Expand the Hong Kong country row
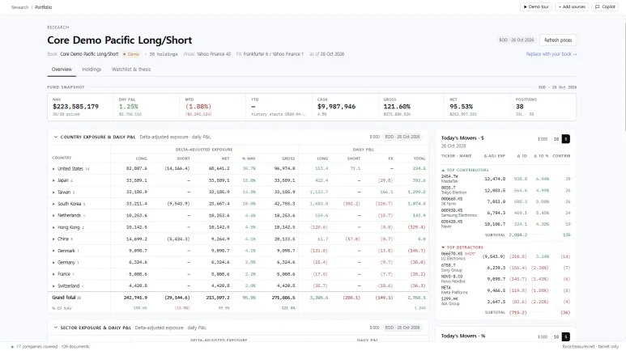The height and width of the screenshot is (351, 626). (x=53, y=227)
